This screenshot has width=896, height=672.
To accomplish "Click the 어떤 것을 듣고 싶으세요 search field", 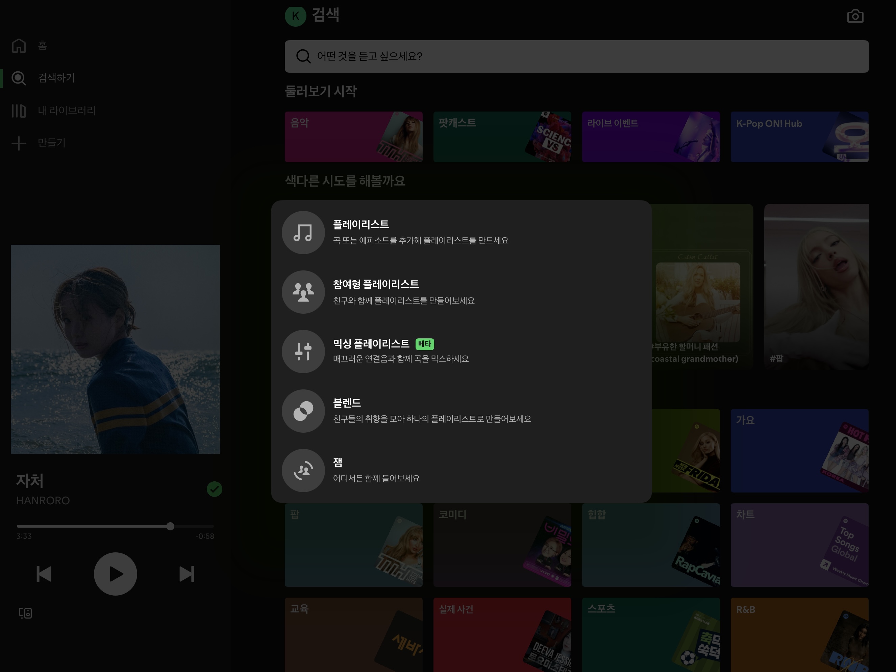I will [x=576, y=56].
